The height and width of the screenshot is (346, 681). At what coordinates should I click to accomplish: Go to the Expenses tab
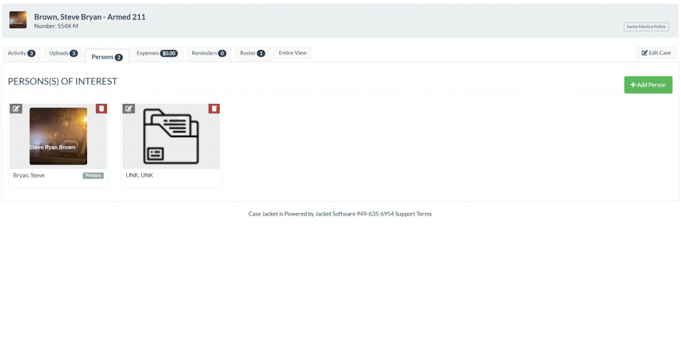coord(157,53)
